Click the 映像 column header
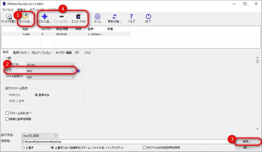 80,29
